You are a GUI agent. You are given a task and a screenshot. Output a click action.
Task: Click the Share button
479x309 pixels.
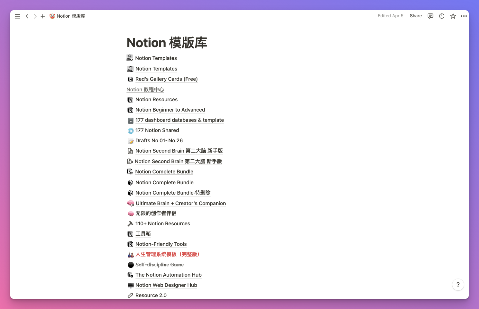click(415, 16)
